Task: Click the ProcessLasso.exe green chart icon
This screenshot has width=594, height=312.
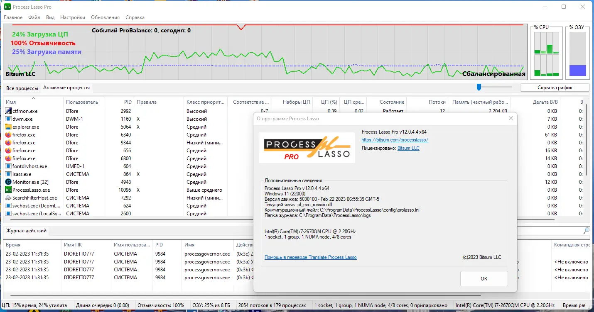Action: pyautogui.click(x=8, y=190)
